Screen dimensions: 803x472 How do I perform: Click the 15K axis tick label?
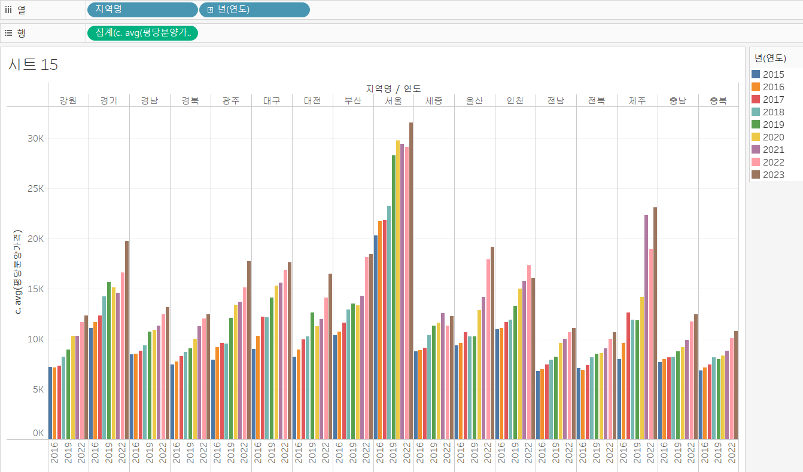35,289
